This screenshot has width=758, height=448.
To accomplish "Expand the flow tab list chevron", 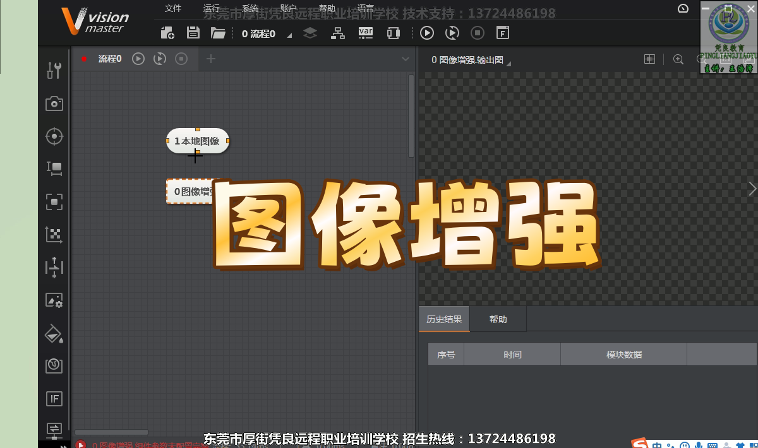I will 406,59.
